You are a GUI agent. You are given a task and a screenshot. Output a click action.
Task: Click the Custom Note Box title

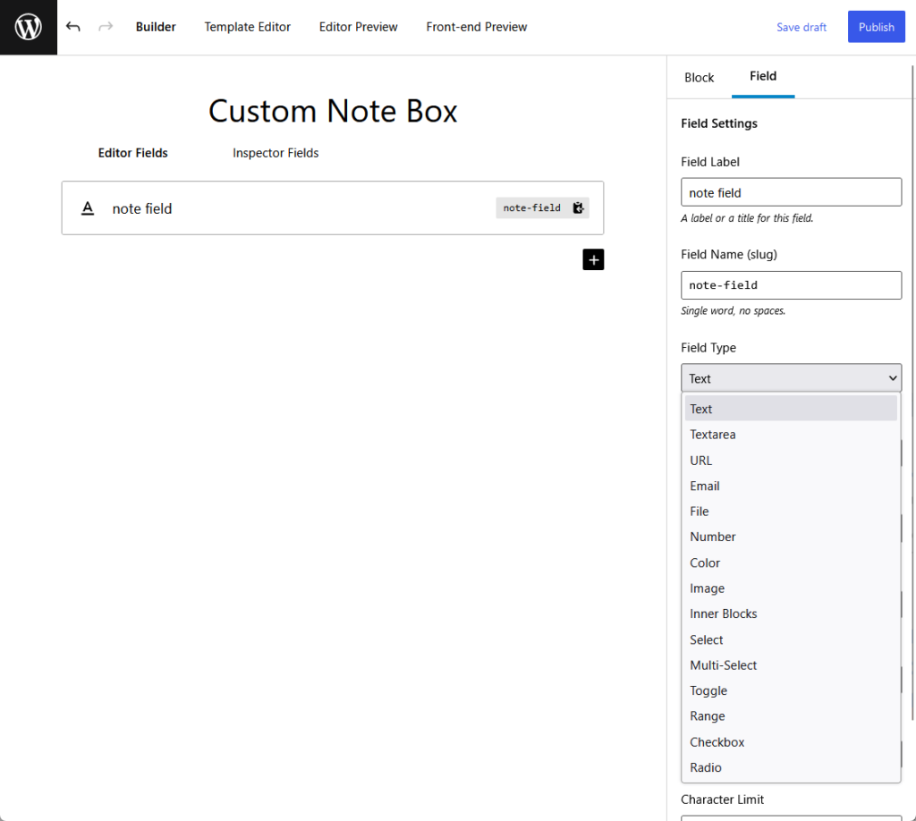point(333,111)
